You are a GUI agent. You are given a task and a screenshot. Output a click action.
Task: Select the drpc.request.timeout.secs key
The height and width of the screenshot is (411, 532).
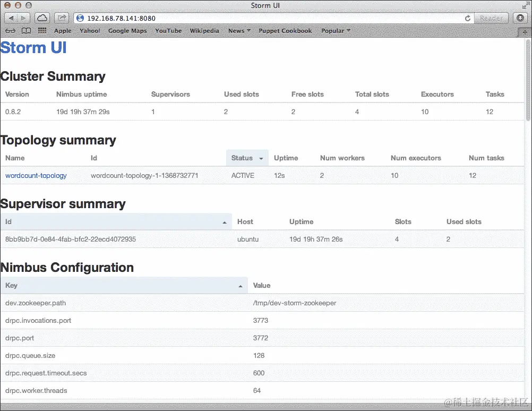46,373
